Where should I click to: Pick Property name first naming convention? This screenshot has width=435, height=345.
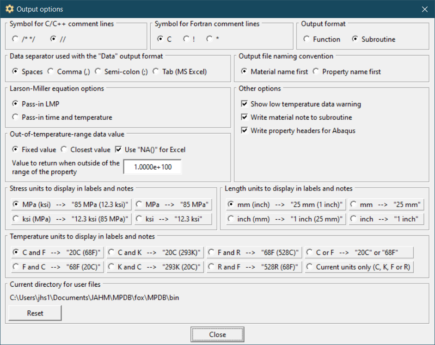[316, 72]
